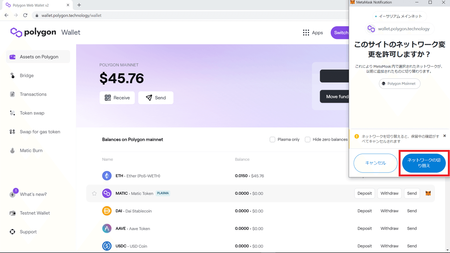Image resolution: width=450 pixels, height=253 pixels.
Task: Enable the Plasma only checkbox
Action: (273, 139)
